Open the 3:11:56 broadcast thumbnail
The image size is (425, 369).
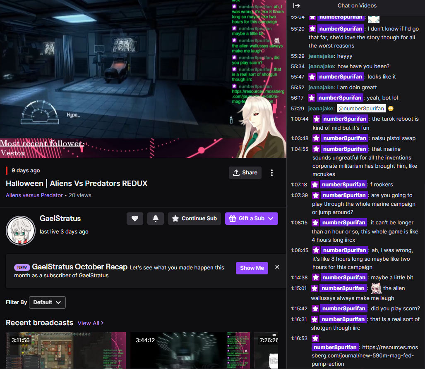pos(66,350)
